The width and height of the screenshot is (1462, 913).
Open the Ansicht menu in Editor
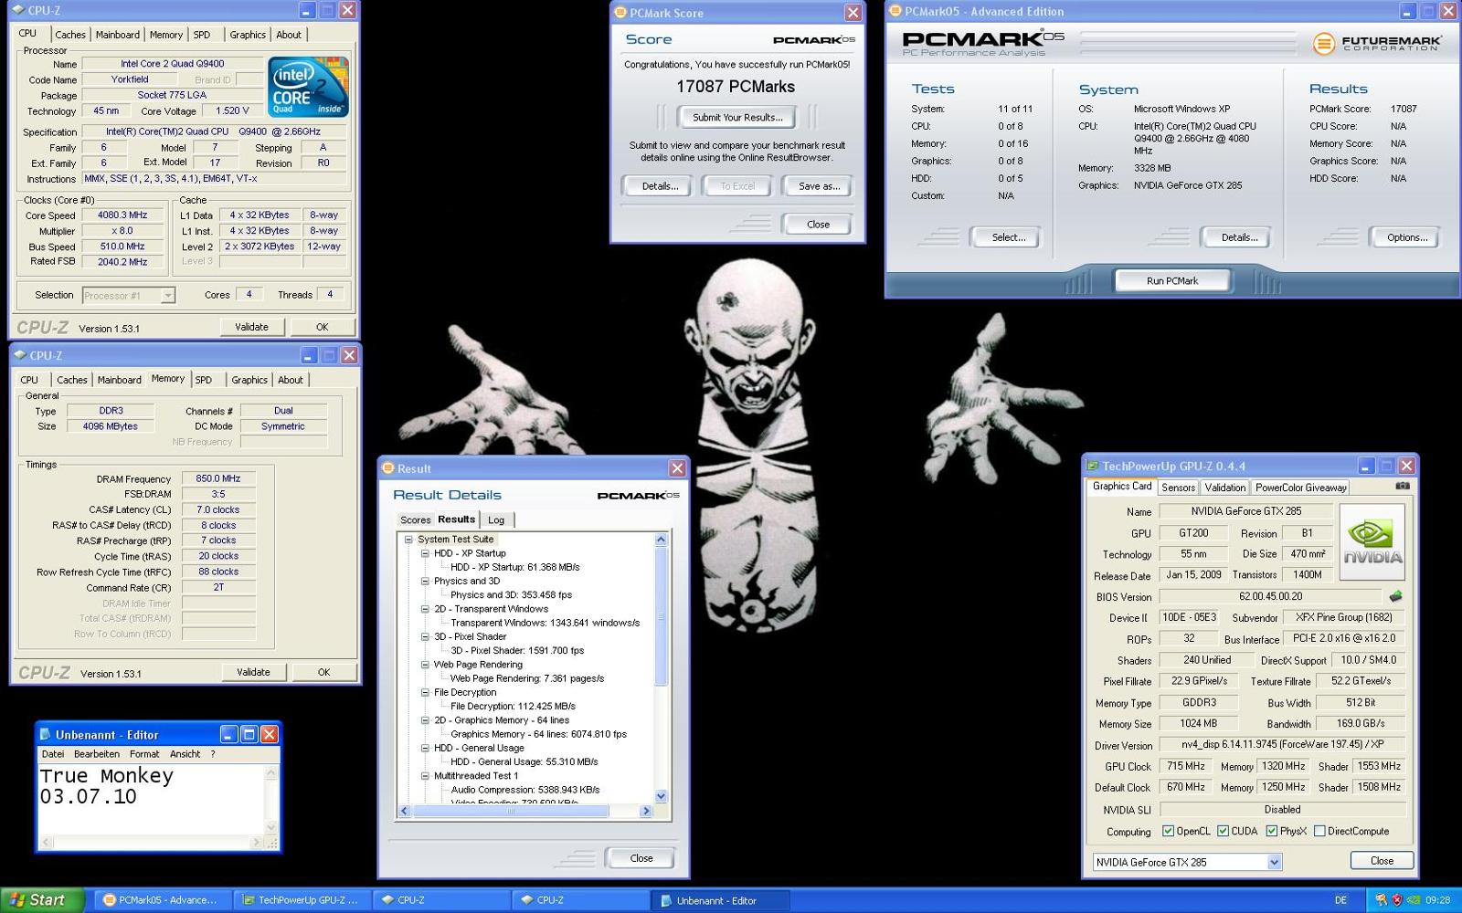[x=185, y=754]
